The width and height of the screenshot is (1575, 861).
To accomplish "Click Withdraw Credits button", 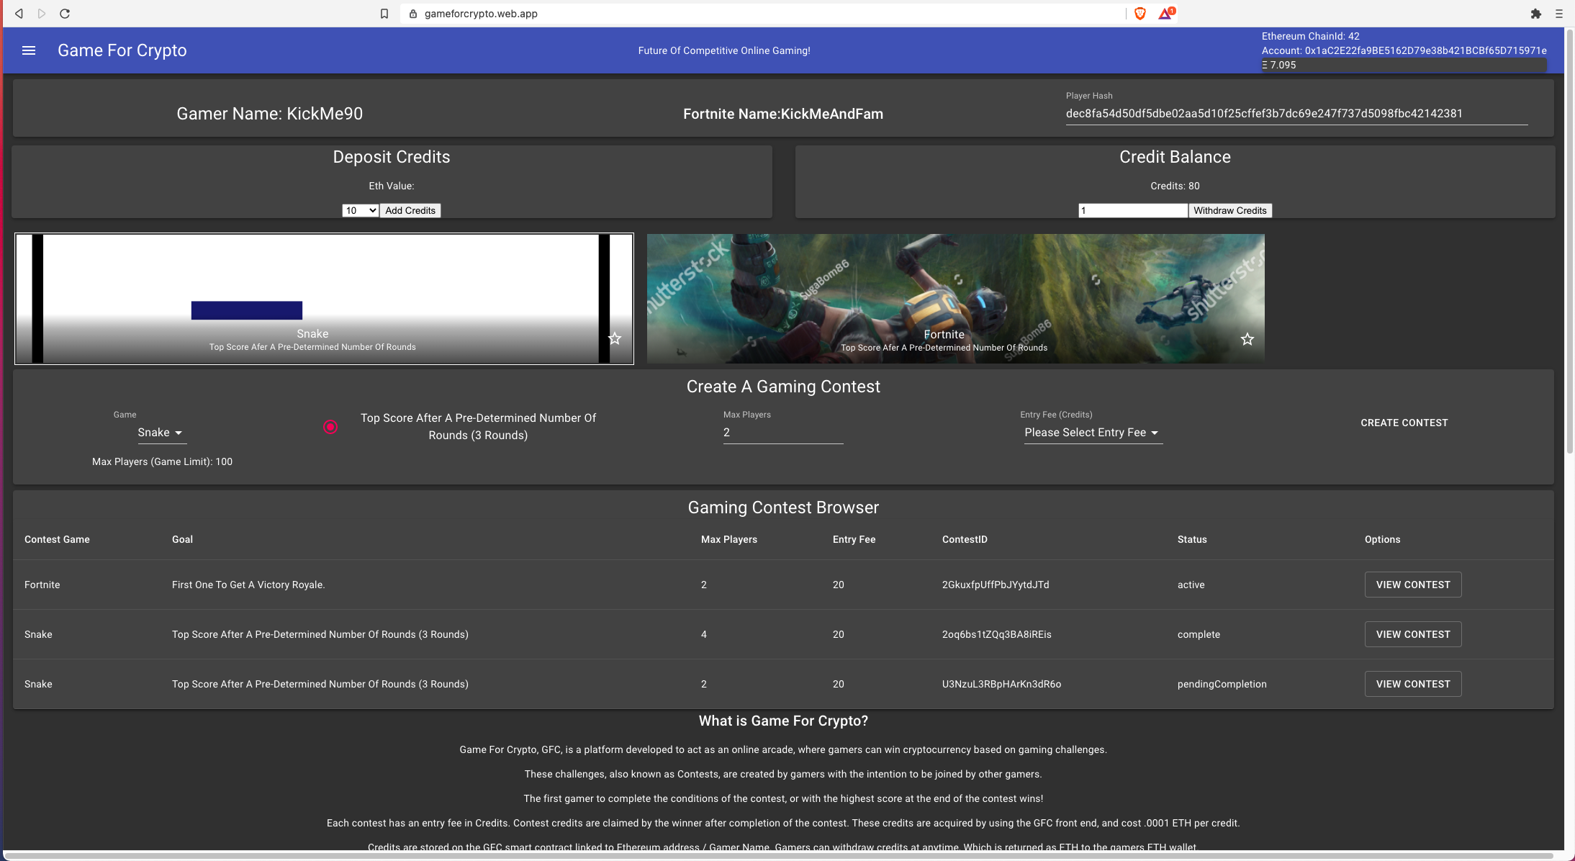I will [x=1229, y=211].
